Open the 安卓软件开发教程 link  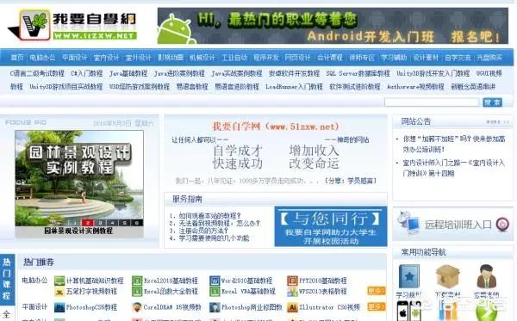(x=294, y=73)
